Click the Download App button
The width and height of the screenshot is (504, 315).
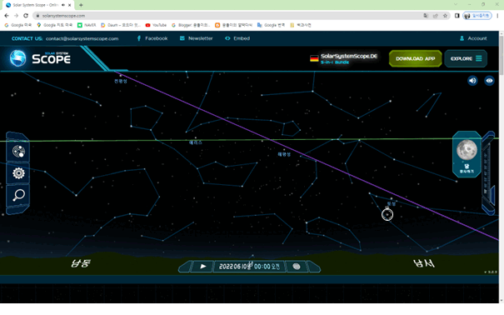415,58
